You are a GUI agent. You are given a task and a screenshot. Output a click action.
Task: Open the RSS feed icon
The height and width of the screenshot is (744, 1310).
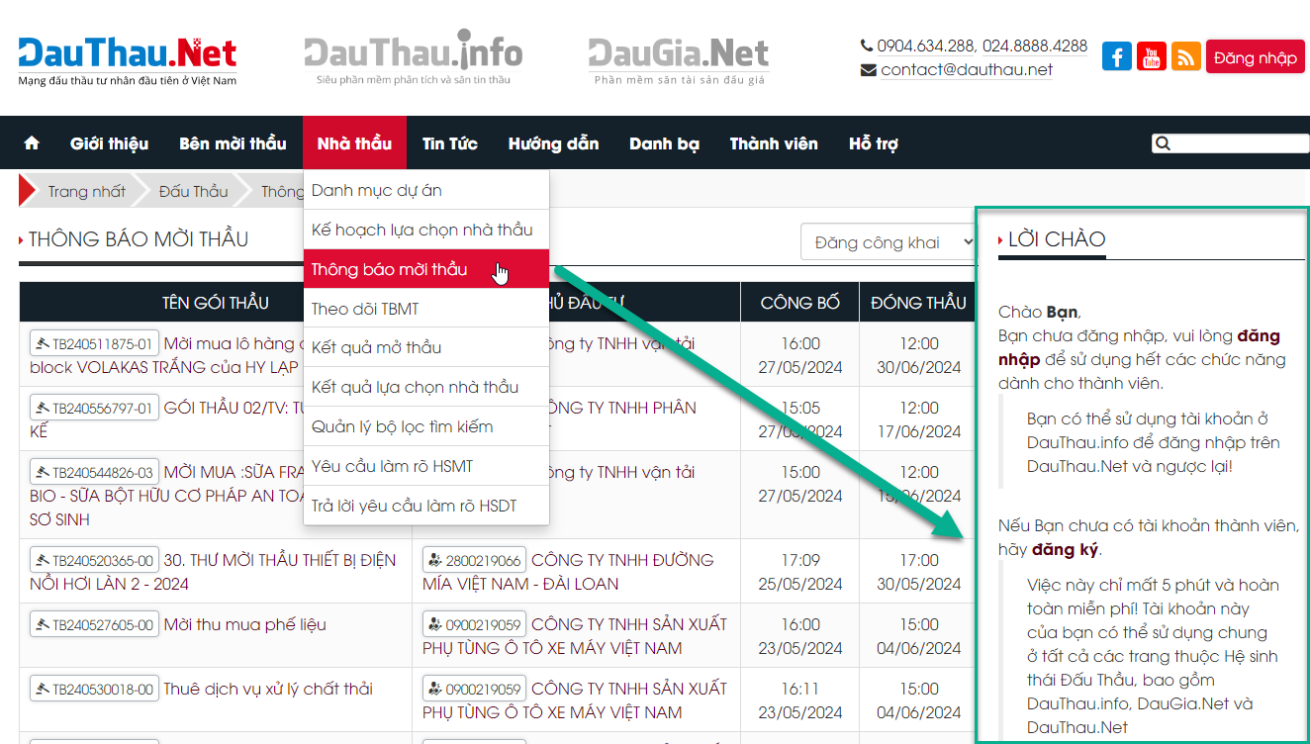tap(1186, 56)
